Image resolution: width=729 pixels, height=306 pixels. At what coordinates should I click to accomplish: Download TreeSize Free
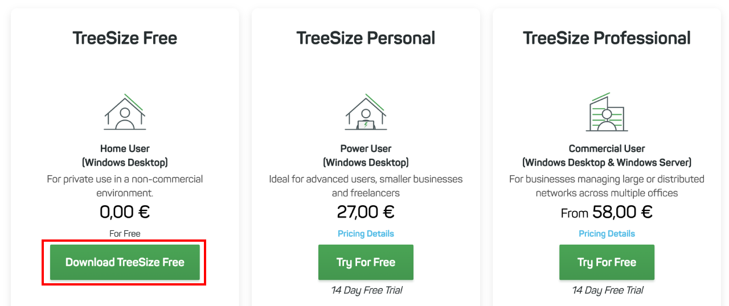pyautogui.click(x=125, y=262)
